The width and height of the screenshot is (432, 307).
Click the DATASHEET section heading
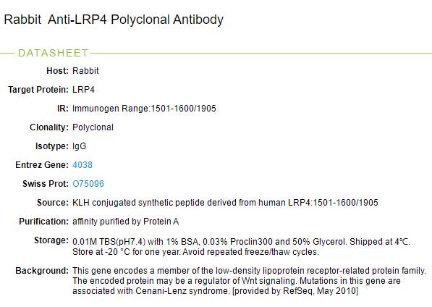[53, 53]
